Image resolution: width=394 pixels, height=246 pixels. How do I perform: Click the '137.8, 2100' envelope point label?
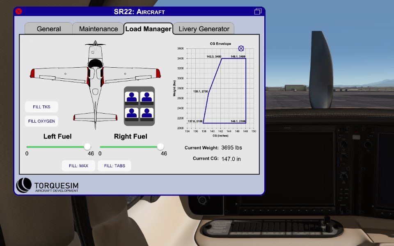click(195, 121)
